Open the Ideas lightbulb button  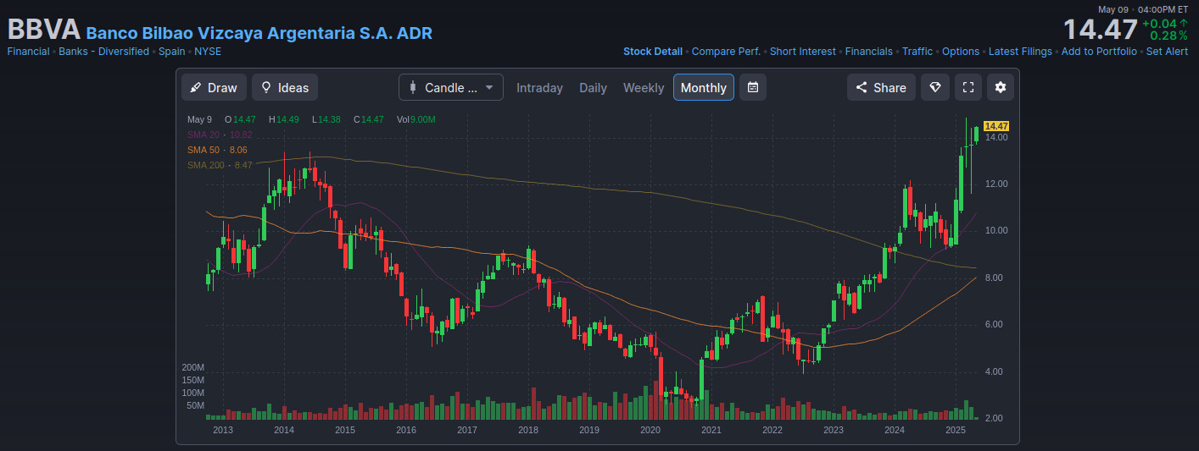tap(285, 87)
